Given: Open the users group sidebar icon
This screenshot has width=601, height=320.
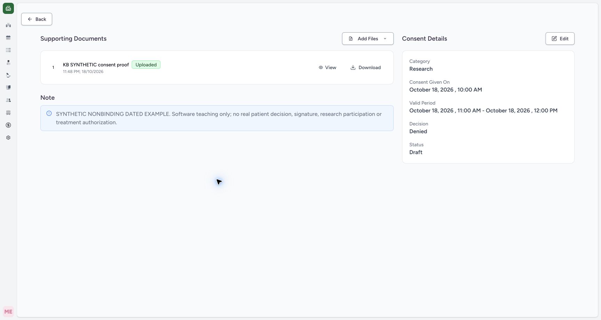Looking at the screenshot, I should coord(8,100).
